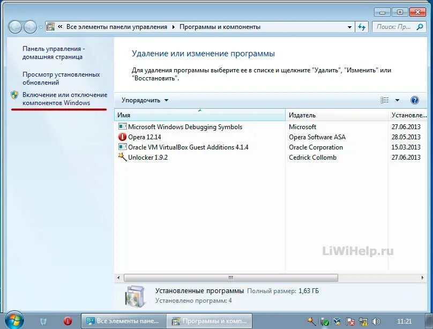Go back with the Back arrow button

tap(15, 27)
